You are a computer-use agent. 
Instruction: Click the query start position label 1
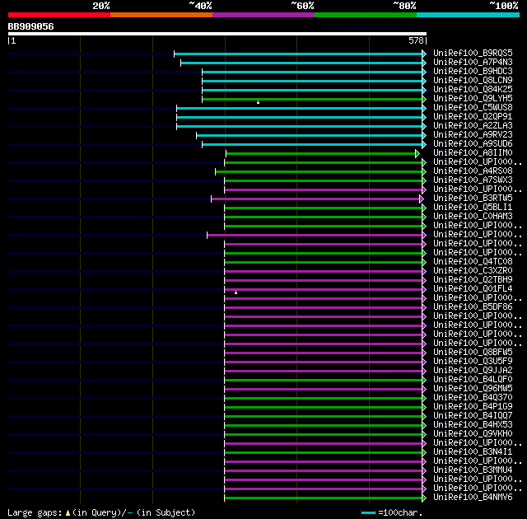click(13, 40)
